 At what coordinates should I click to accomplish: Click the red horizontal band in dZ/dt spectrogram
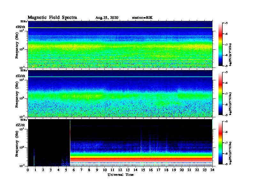click(x=141, y=159)
